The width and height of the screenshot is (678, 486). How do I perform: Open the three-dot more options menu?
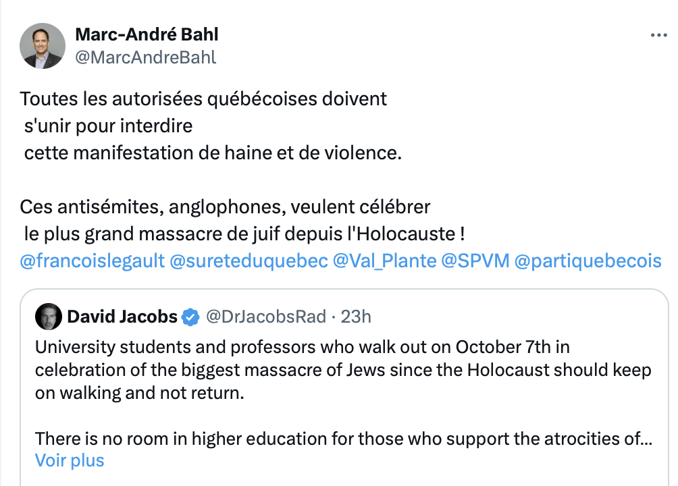658,36
